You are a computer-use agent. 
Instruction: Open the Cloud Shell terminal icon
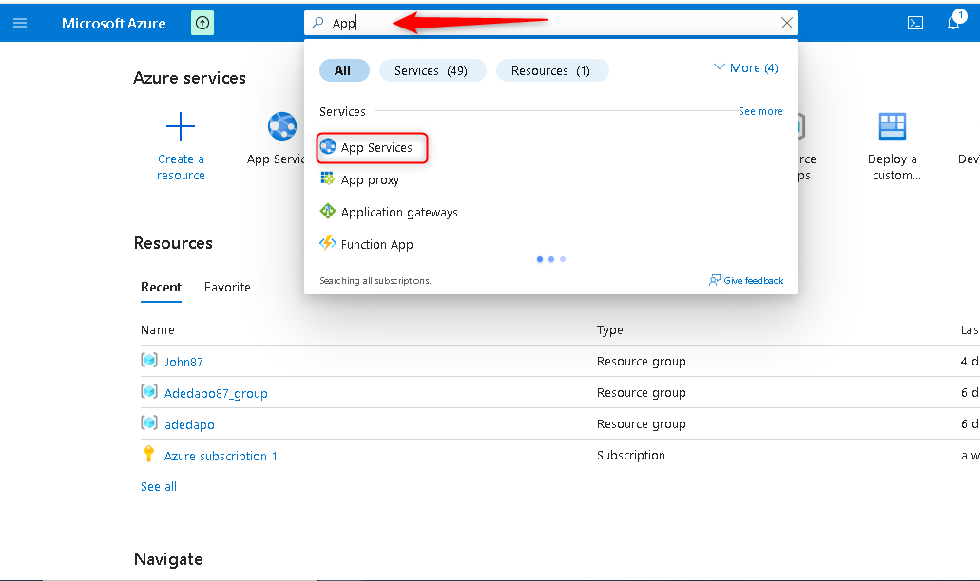914,23
